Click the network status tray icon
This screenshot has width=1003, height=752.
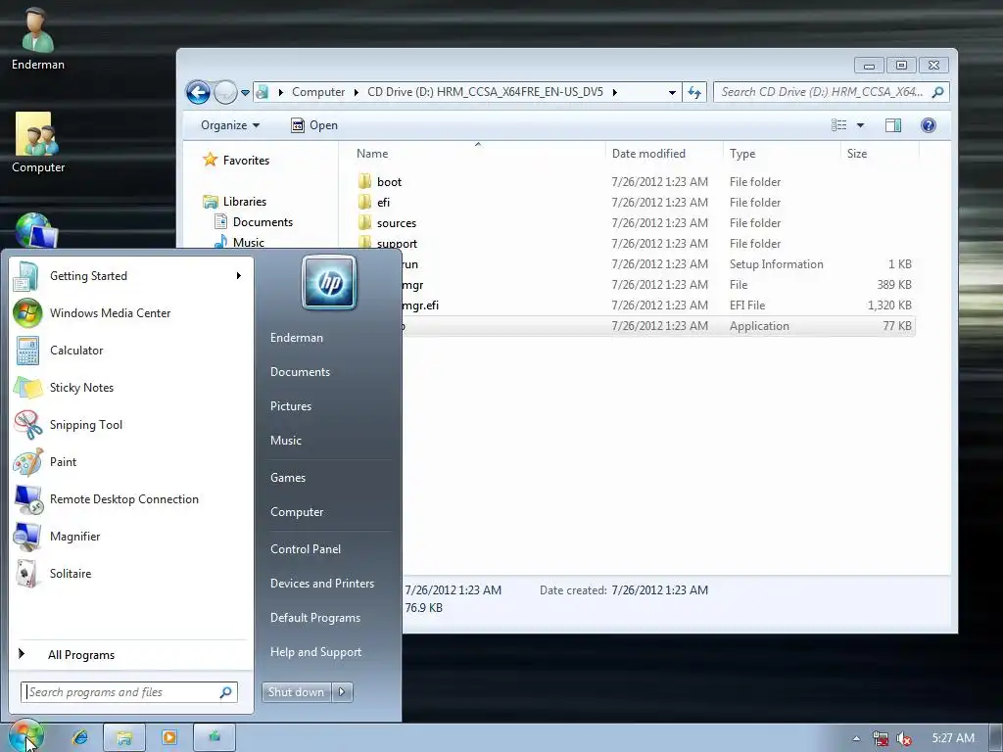coord(881,738)
